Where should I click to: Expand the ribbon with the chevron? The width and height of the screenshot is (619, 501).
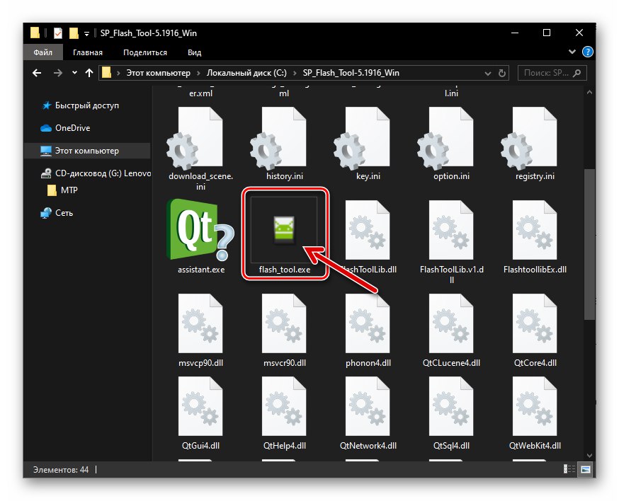tap(572, 52)
